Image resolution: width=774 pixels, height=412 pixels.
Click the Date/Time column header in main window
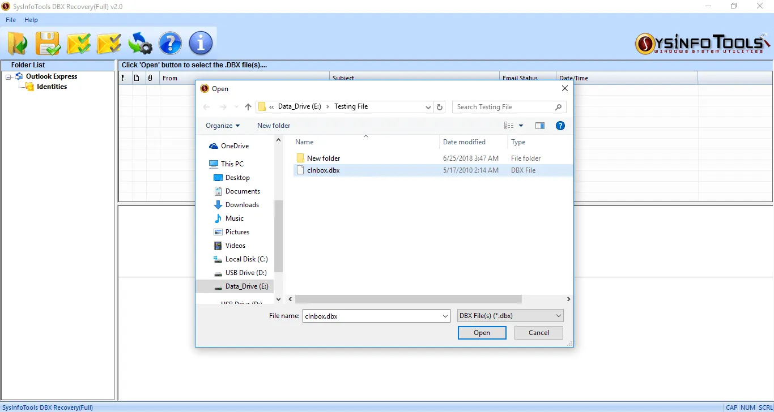click(627, 78)
